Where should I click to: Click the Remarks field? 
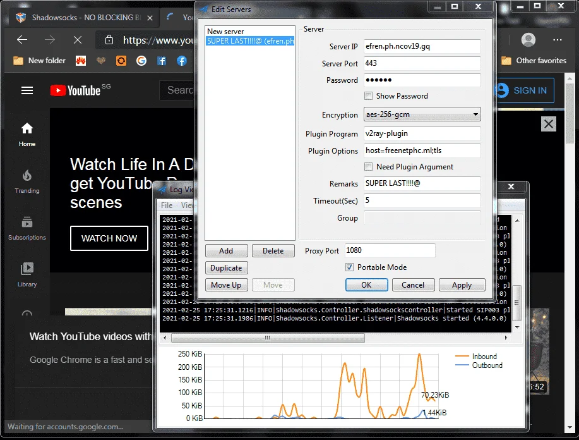tap(422, 183)
